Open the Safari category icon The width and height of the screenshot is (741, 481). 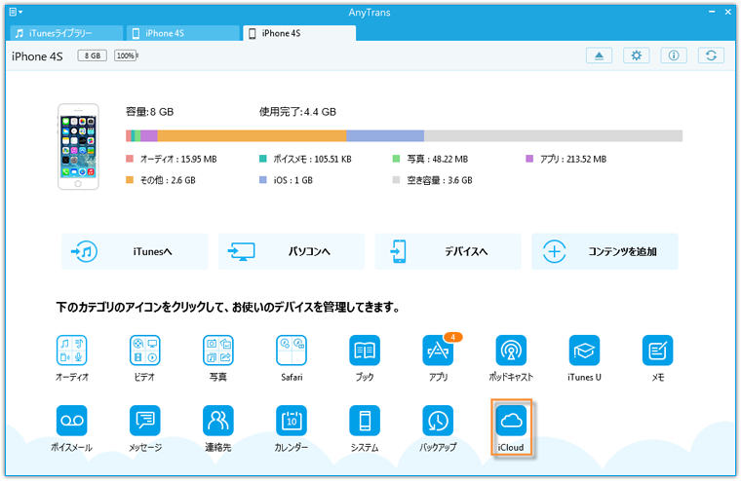tap(292, 351)
